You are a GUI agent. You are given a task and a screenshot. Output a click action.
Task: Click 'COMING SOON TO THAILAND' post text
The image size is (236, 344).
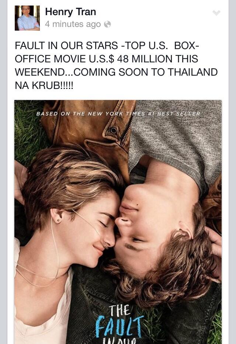pos(145,72)
